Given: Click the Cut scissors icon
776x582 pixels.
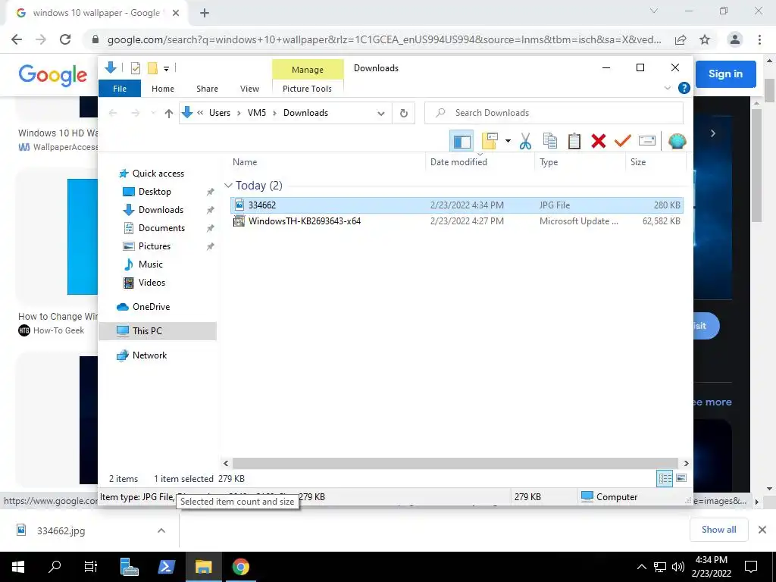Looking at the screenshot, I should (x=525, y=141).
